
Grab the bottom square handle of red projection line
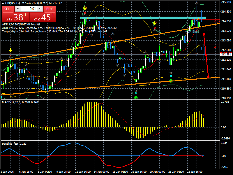coord(208,77)
